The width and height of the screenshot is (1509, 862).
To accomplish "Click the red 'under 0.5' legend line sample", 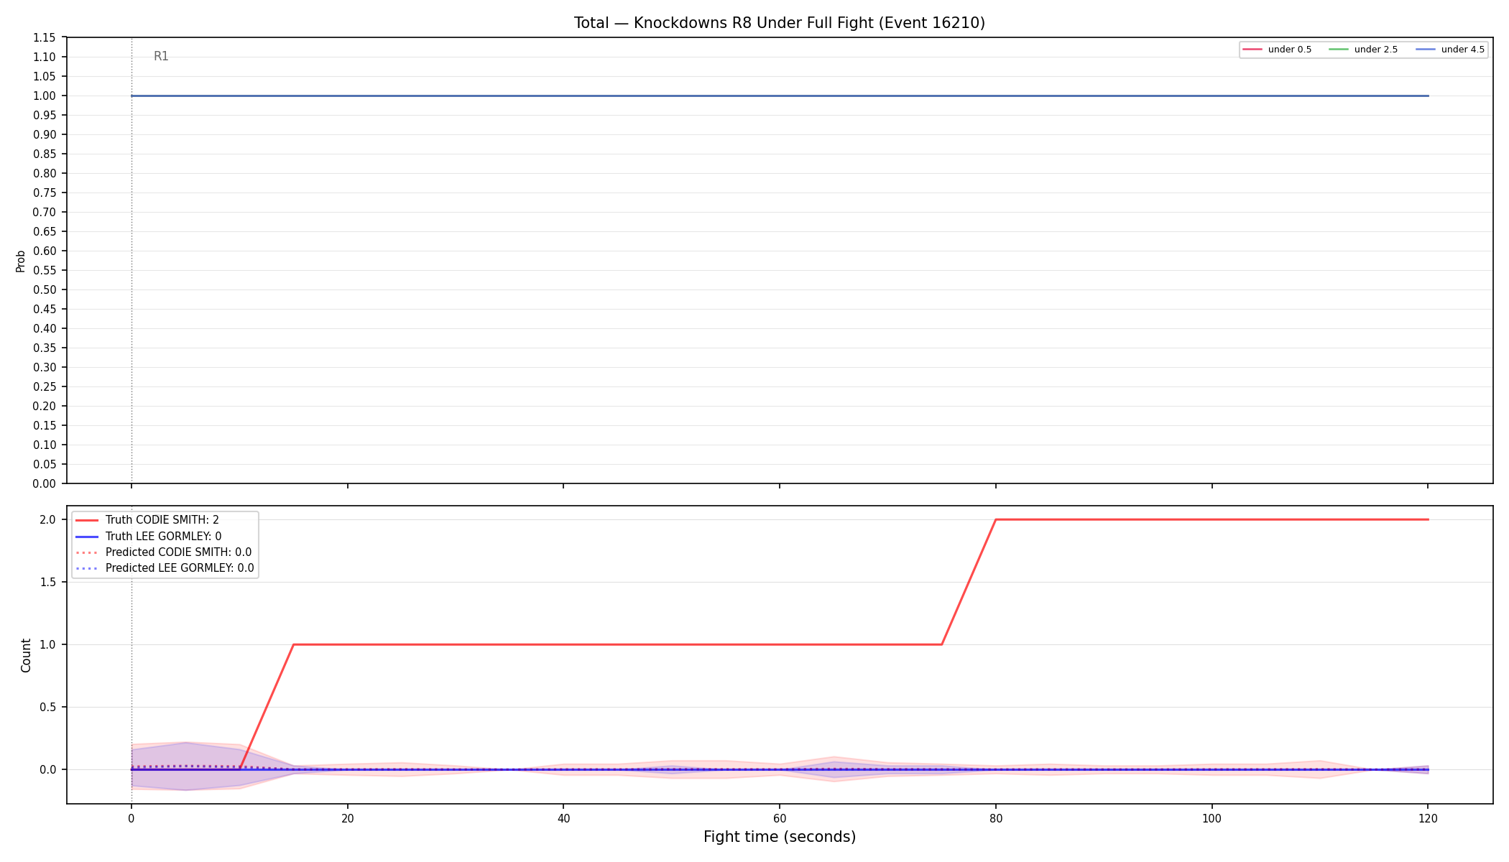I will pyautogui.click(x=1252, y=50).
